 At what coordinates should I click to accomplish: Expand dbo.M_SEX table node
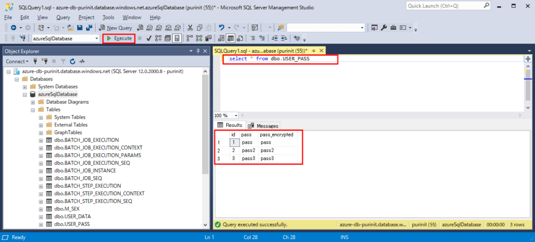tap(41, 209)
